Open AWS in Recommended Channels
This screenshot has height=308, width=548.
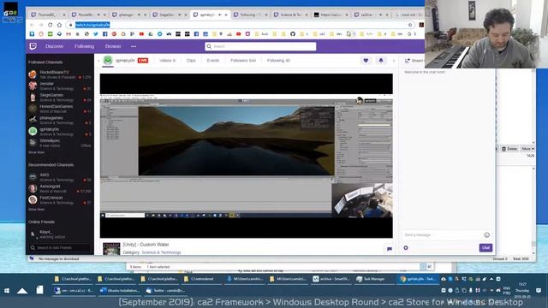point(60,177)
